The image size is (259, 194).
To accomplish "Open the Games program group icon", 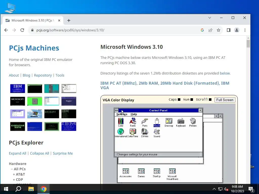I will pos(141,173).
